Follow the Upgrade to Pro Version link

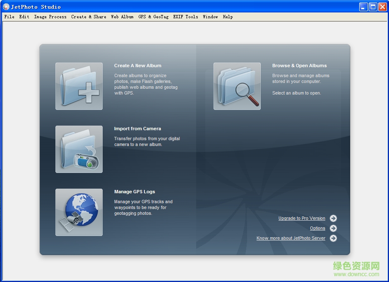coord(302,219)
